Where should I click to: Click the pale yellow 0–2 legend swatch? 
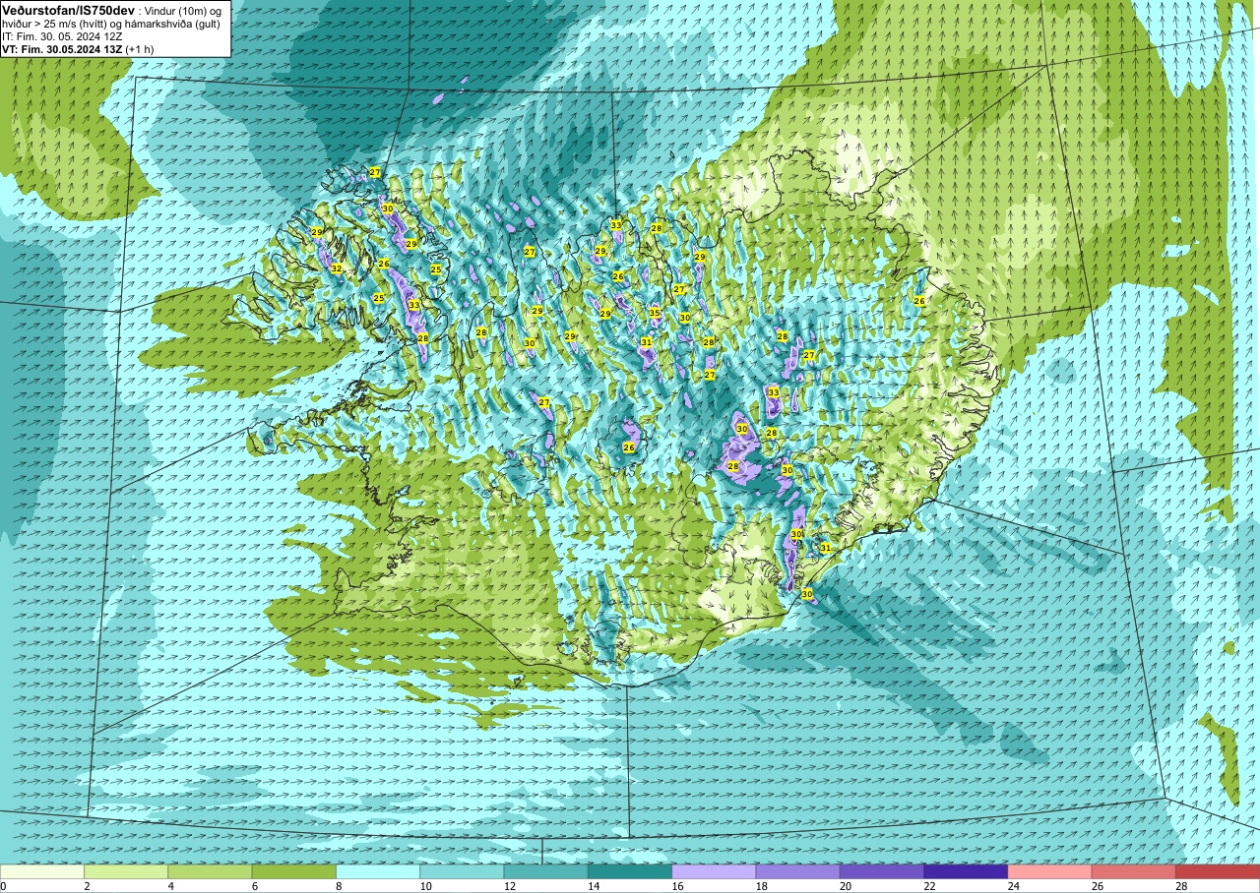tap(42, 871)
